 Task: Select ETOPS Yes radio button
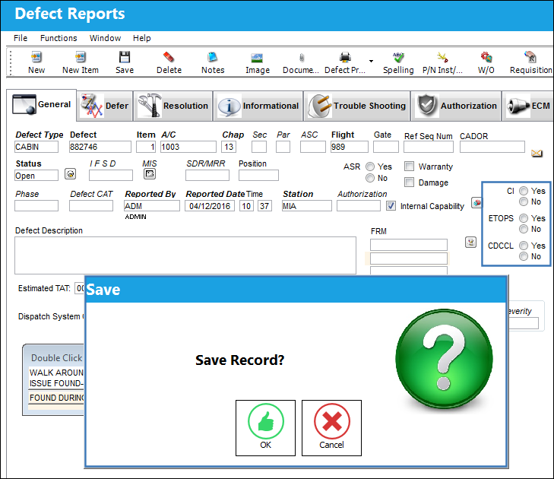[524, 218]
